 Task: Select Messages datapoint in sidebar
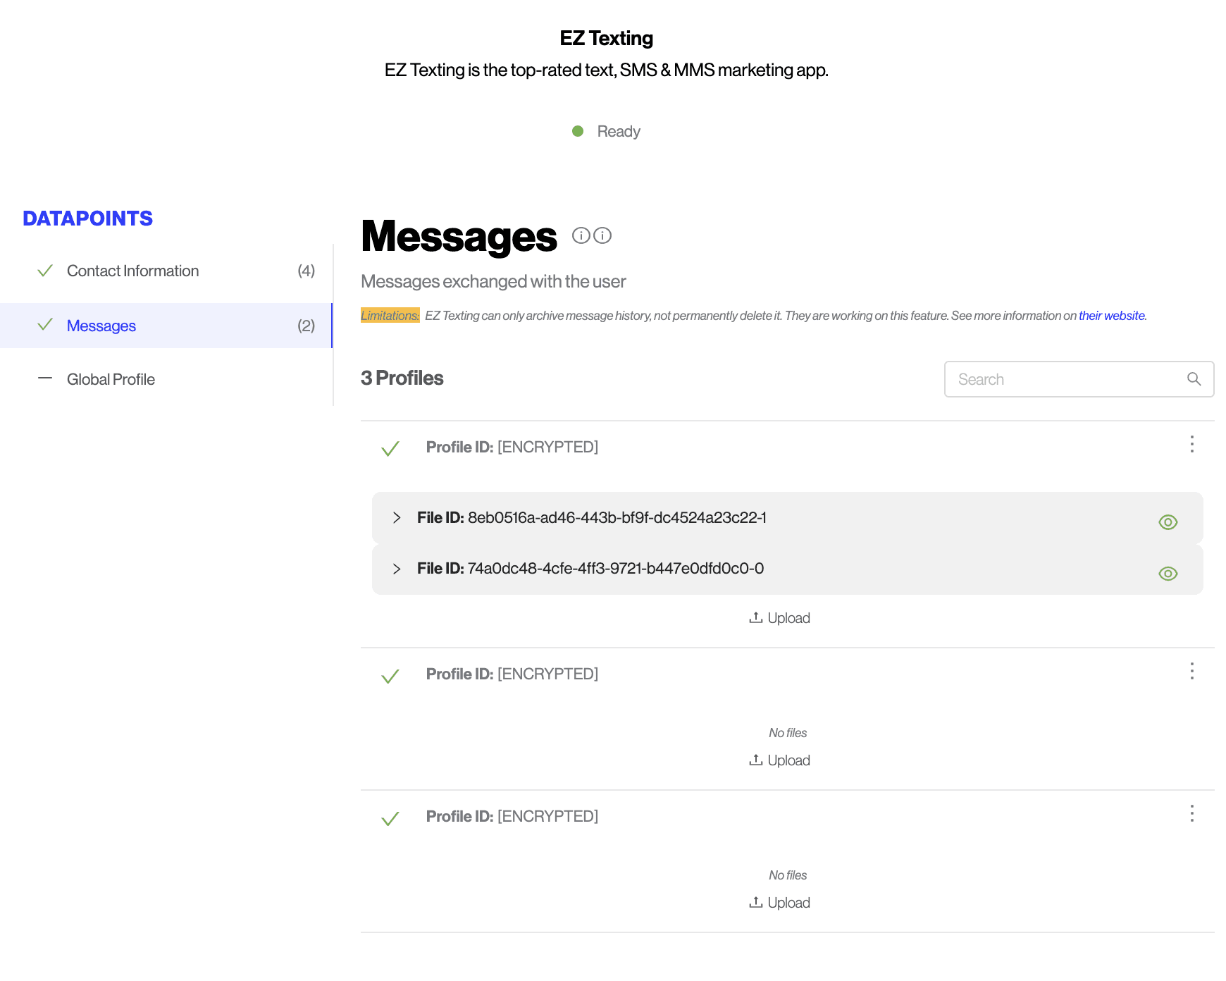click(101, 326)
